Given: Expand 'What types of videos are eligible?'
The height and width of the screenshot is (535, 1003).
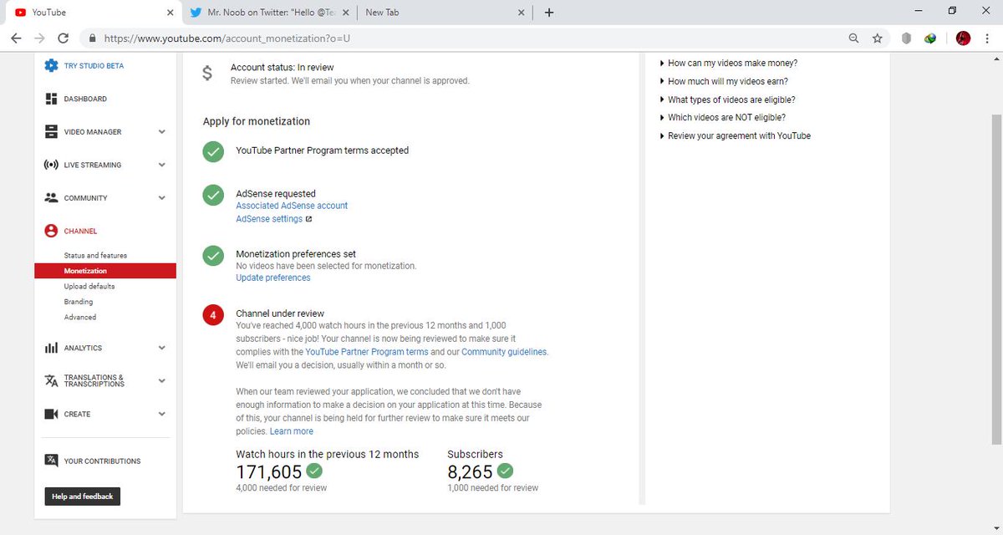Looking at the screenshot, I should pyautogui.click(x=727, y=99).
